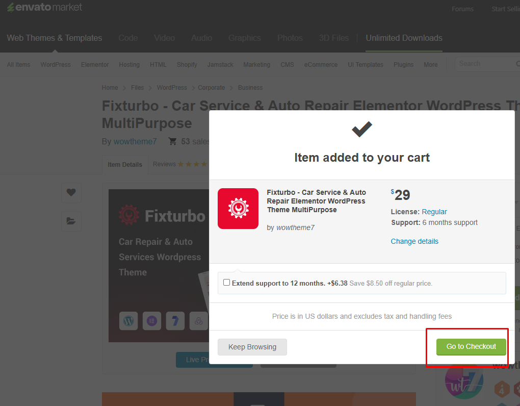Select Hosting subcategory
520x406 pixels.
click(129, 65)
